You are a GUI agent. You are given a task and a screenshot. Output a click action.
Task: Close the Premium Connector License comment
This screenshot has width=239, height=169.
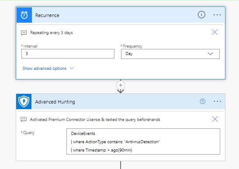[215, 119]
